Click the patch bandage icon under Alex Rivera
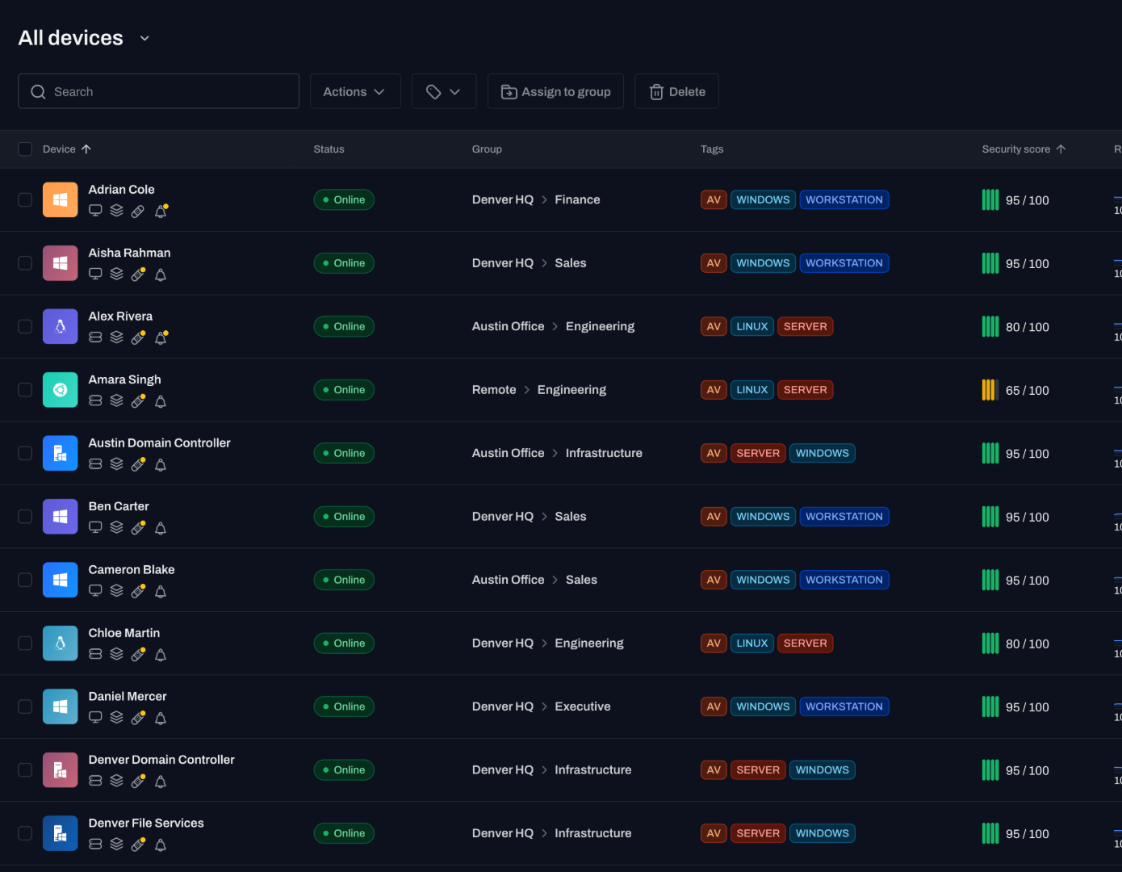Screen dimensions: 1122x872 point(138,337)
